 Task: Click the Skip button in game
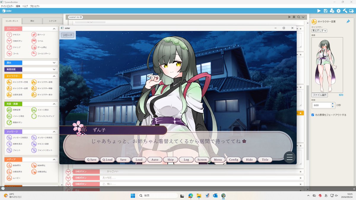coord(171,159)
